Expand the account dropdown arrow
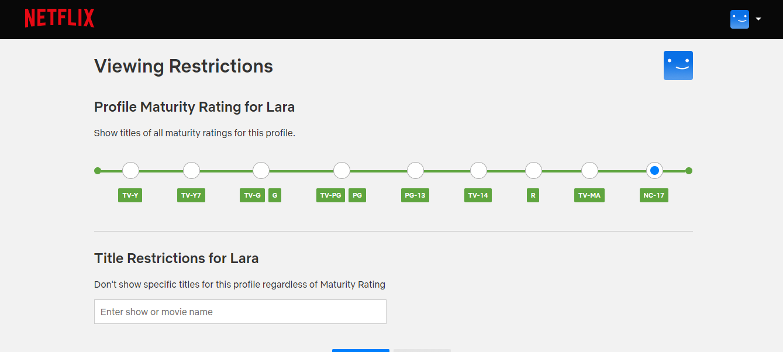Screen dimensions: 783x352 [x=758, y=19]
